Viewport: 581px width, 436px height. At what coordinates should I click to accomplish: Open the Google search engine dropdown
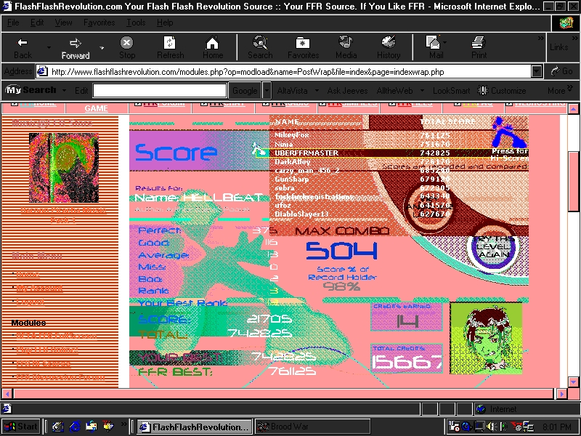[x=267, y=90]
